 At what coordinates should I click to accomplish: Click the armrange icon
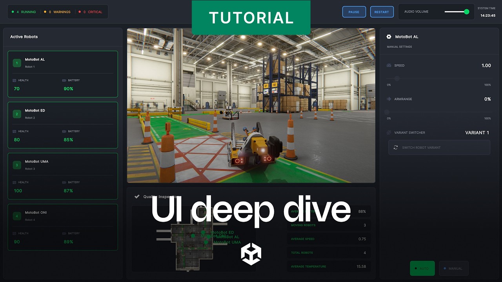(389, 99)
